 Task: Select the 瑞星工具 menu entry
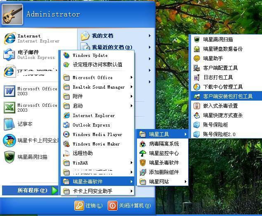click(163, 134)
